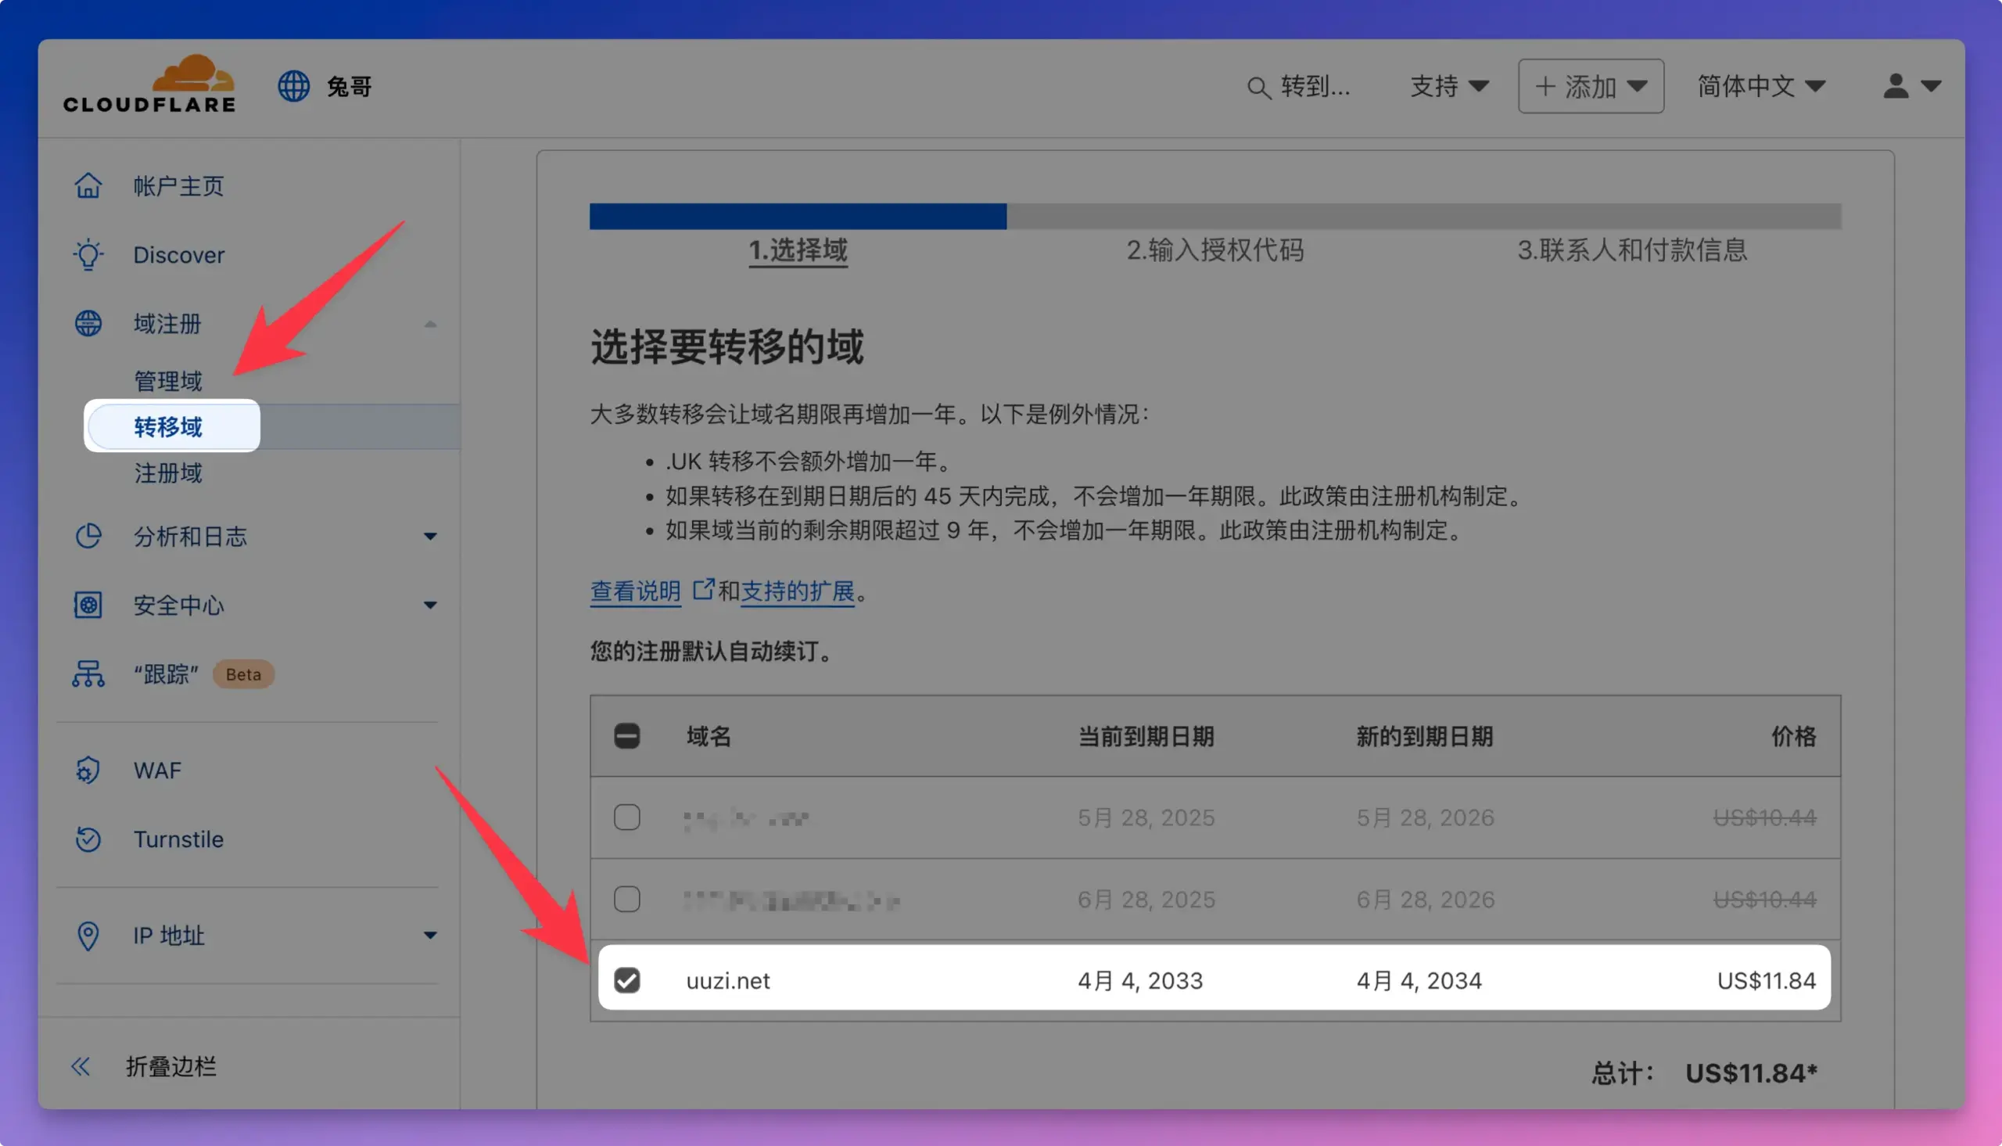Click the 价格 column header
Screen dimensions: 2002x1146
[x=1793, y=736]
